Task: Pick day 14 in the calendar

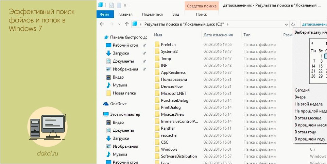Action: pos(313,66)
